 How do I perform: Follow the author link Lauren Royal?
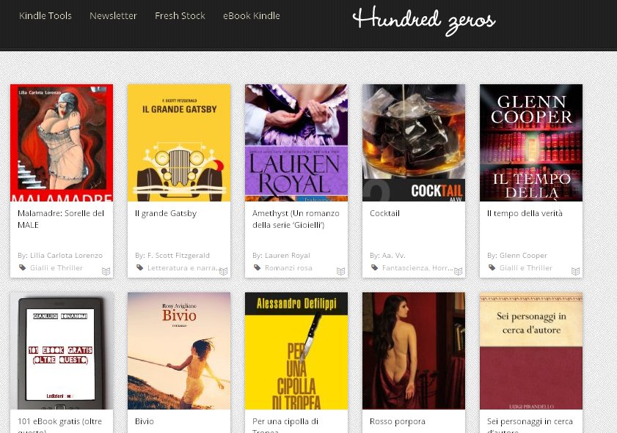click(x=288, y=256)
